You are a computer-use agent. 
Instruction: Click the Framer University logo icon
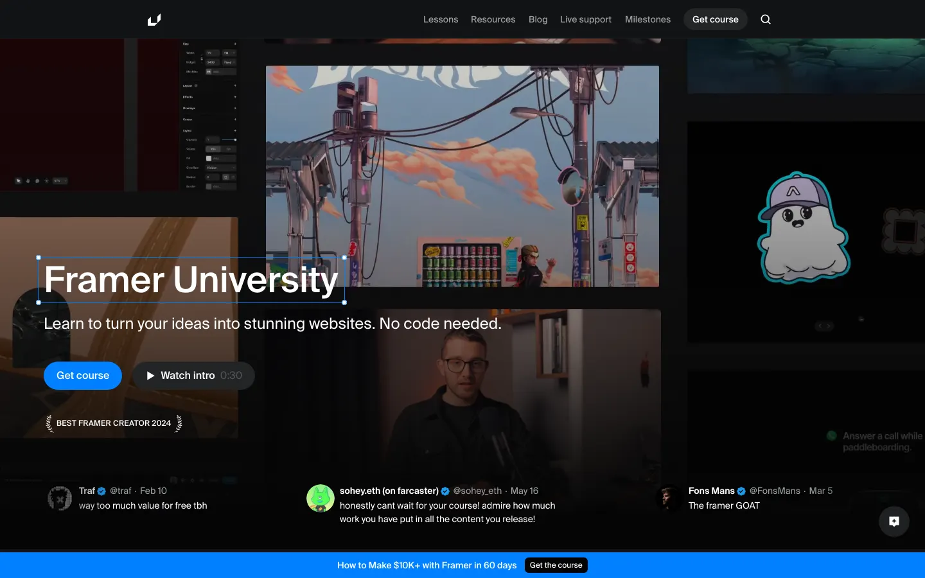(x=154, y=20)
